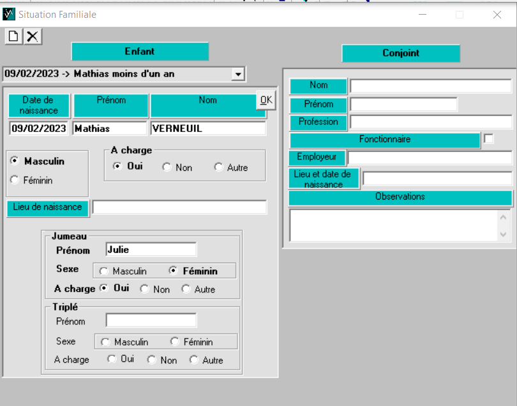
Task: Click the X delete icon in toolbar
Action: point(33,36)
